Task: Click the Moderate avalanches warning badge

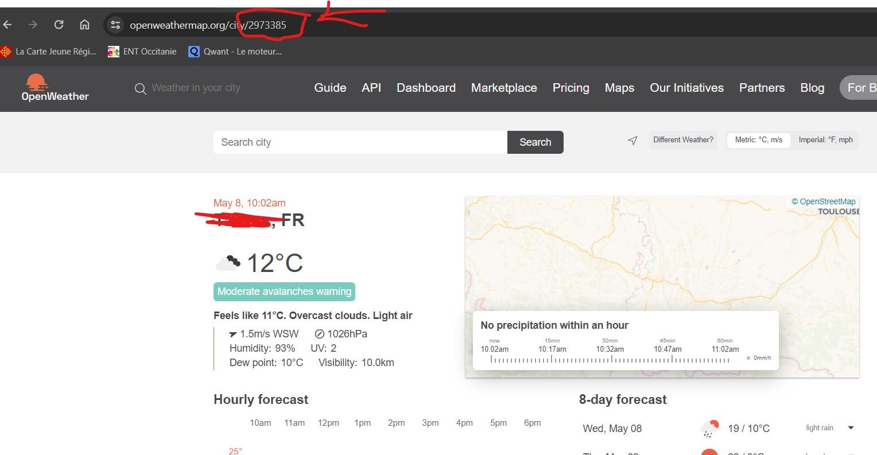Action: 284,291
